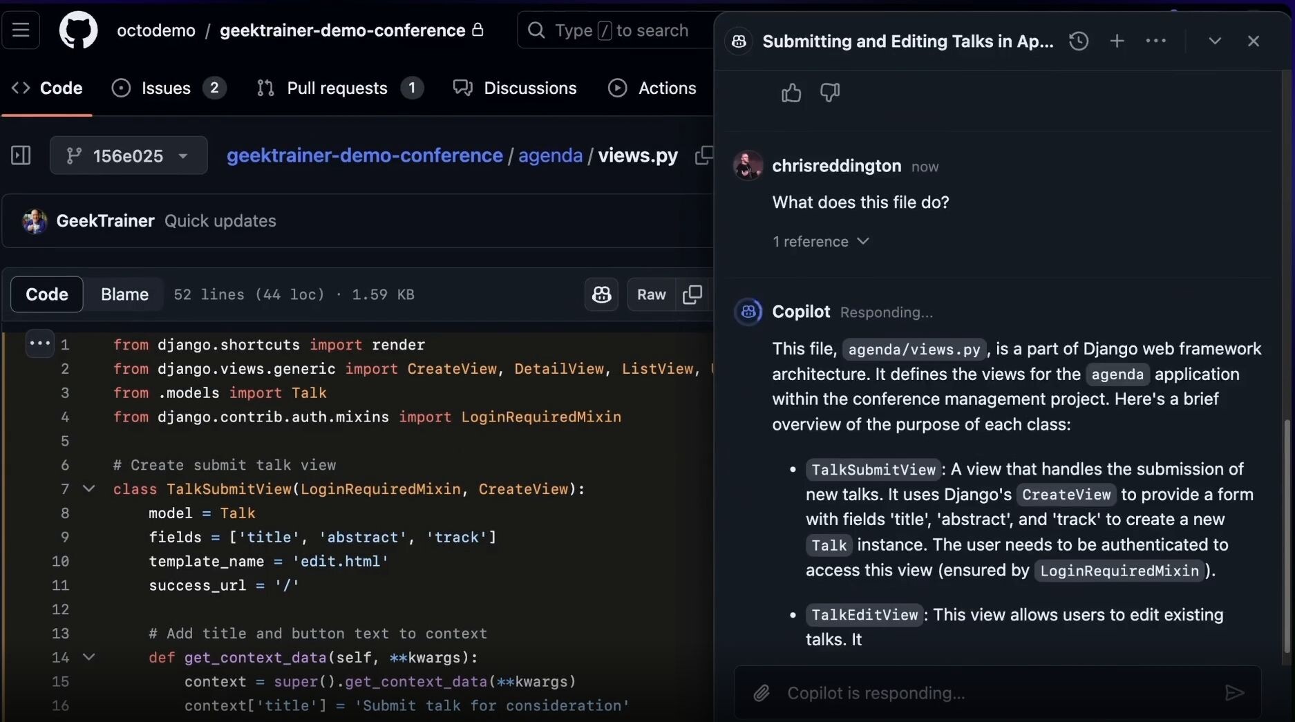
Task: Switch to the Blame tab
Action: point(124,294)
